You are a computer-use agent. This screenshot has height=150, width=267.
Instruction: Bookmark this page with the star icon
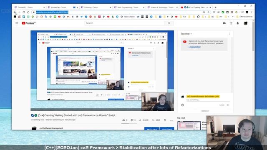pyautogui.click(x=208, y=12)
